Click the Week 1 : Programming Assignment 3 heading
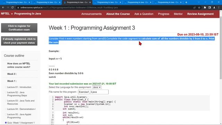This screenshot has height=125, width=222. tap(92, 28)
